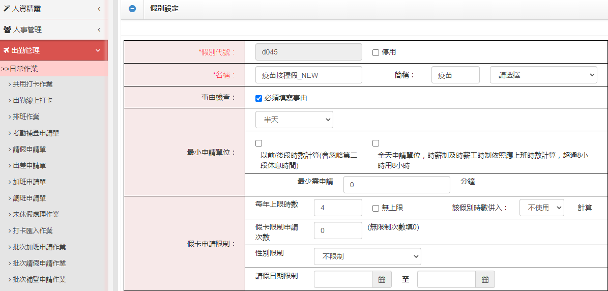
Task: Click the 假卡申請限制 label
Action: click(x=211, y=244)
